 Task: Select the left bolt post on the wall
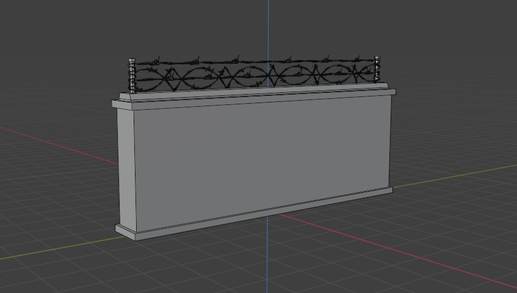pos(132,76)
